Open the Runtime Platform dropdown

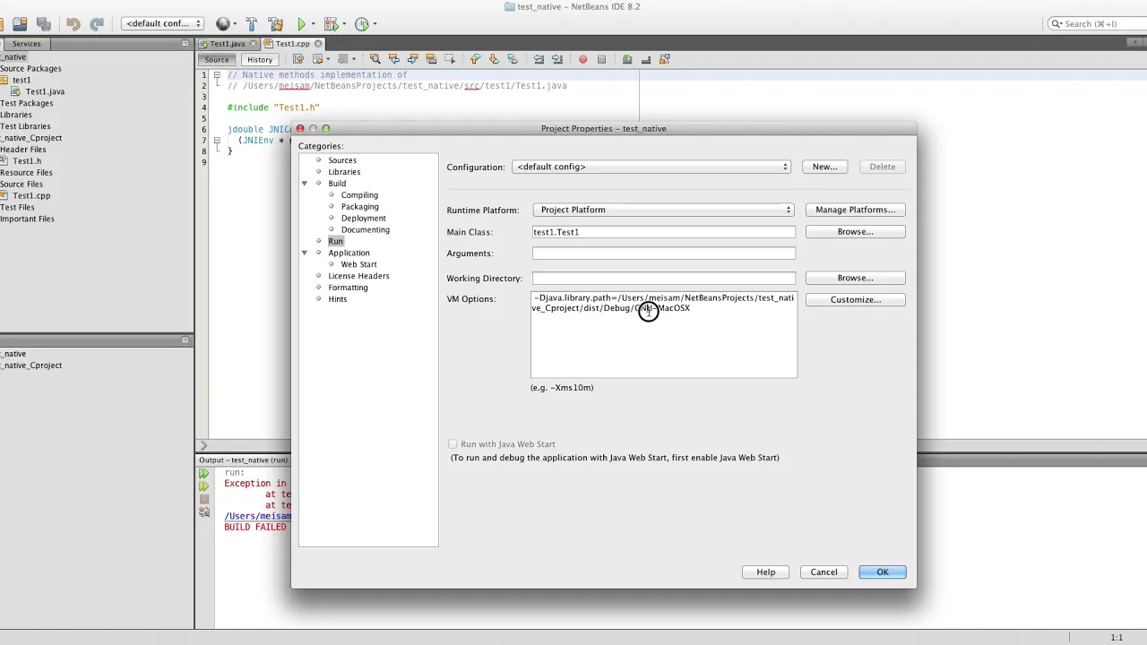coord(663,210)
